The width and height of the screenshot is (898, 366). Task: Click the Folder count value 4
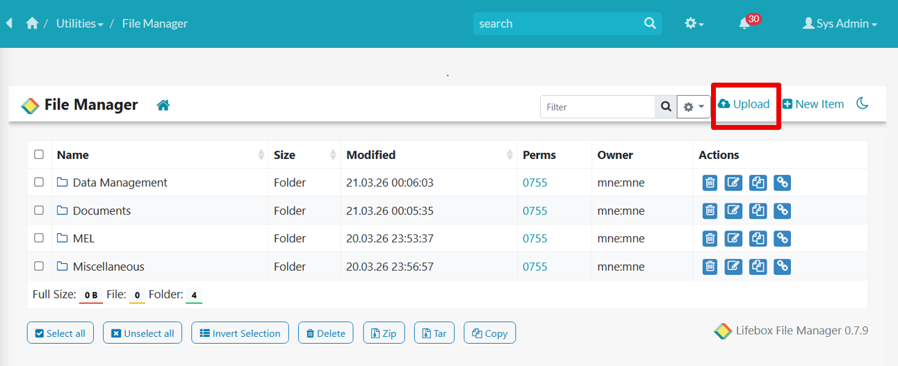(x=195, y=295)
